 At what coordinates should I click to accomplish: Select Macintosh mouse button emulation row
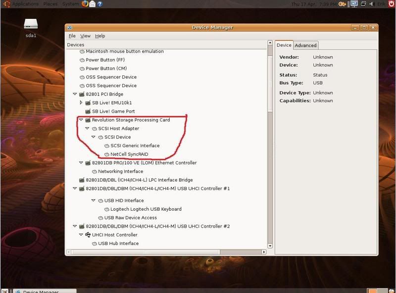tap(125, 52)
